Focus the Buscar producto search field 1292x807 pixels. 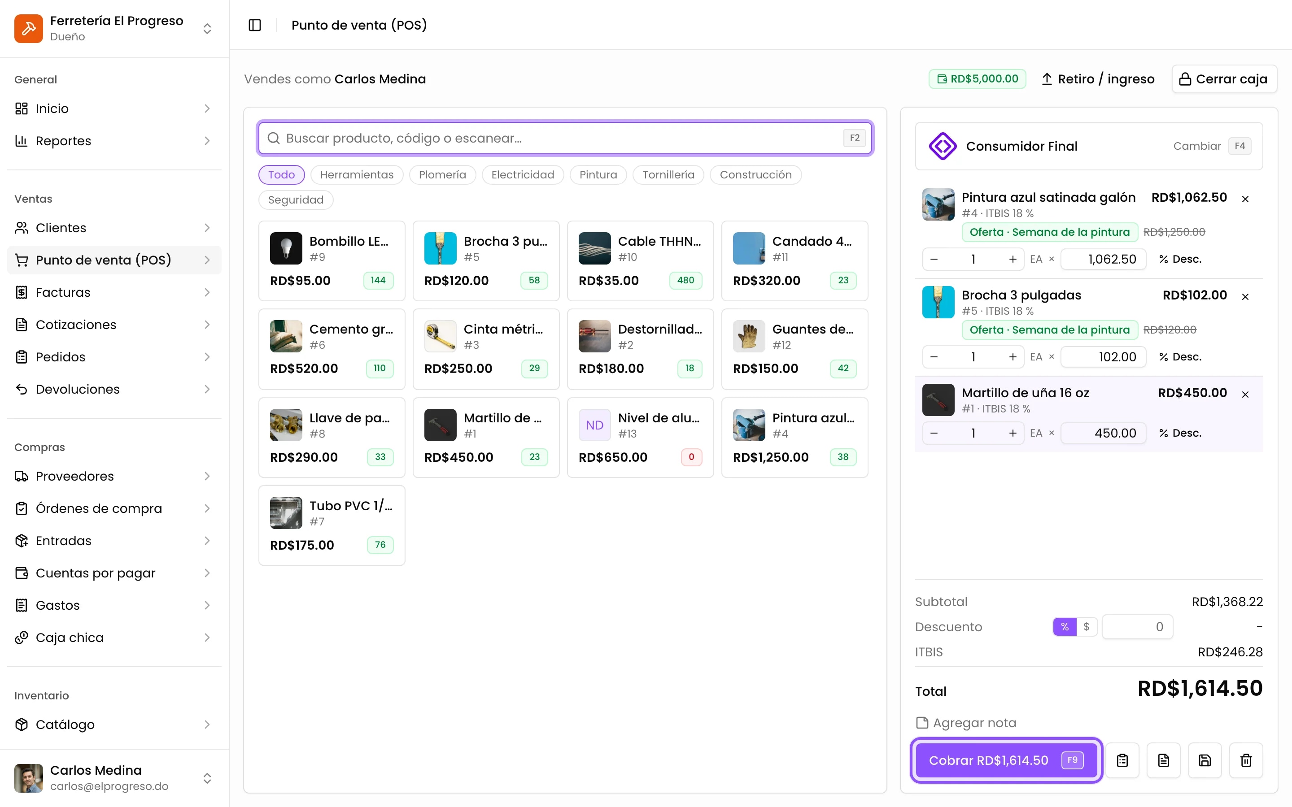565,138
